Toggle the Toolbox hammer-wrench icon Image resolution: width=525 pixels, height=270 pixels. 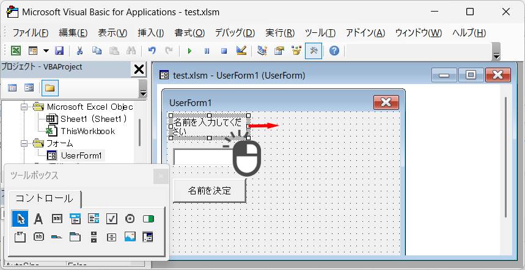tap(314, 51)
